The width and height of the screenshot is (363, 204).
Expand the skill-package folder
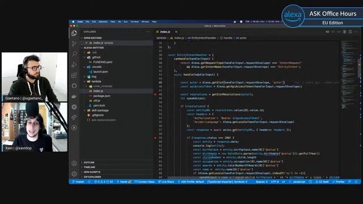100,110
